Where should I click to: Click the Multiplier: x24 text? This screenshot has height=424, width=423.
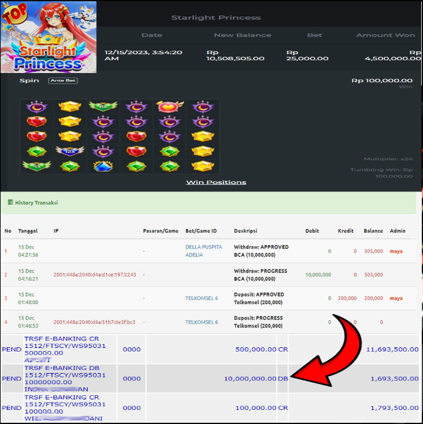[388, 159]
